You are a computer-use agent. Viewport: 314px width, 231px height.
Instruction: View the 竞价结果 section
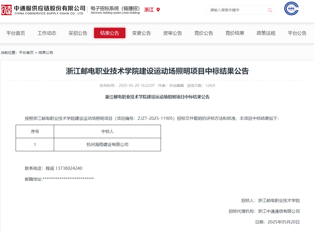pos(235,33)
